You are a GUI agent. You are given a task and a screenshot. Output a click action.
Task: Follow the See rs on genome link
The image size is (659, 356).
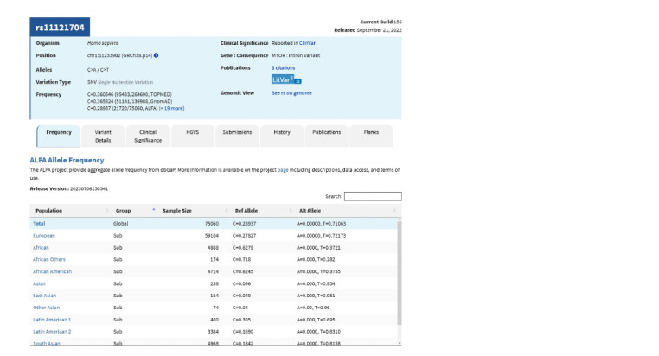[291, 93]
